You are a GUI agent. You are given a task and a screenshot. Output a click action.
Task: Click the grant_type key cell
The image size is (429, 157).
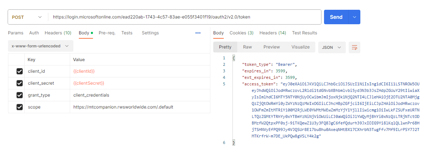click(47, 95)
